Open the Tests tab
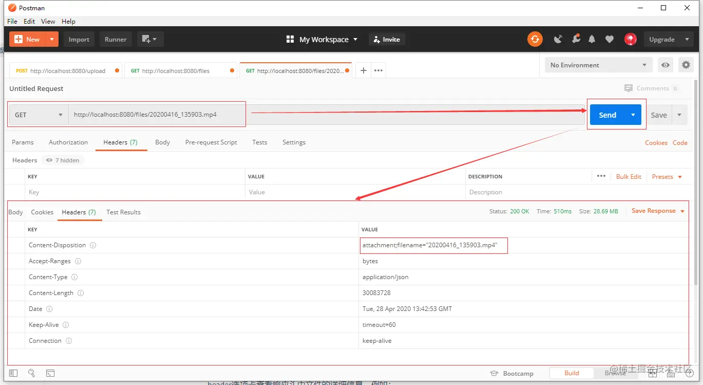703x385 pixels. (x=260, y=142)
